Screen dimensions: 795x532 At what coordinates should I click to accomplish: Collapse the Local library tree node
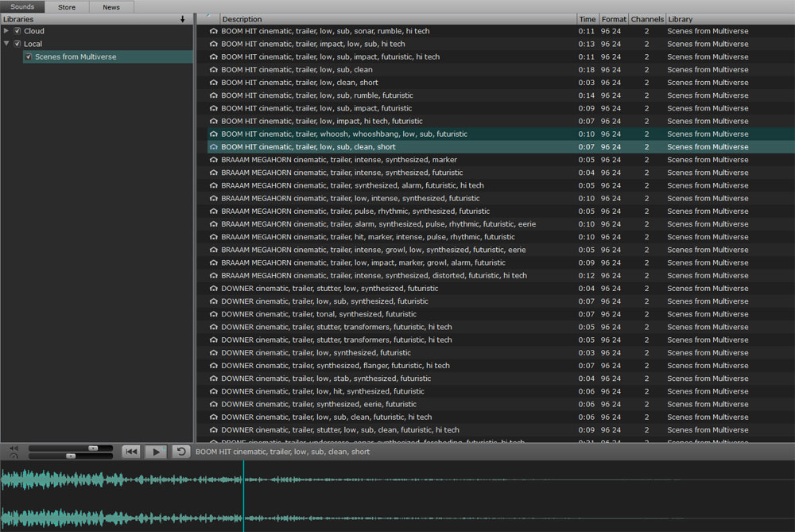[x=7, y=44]
